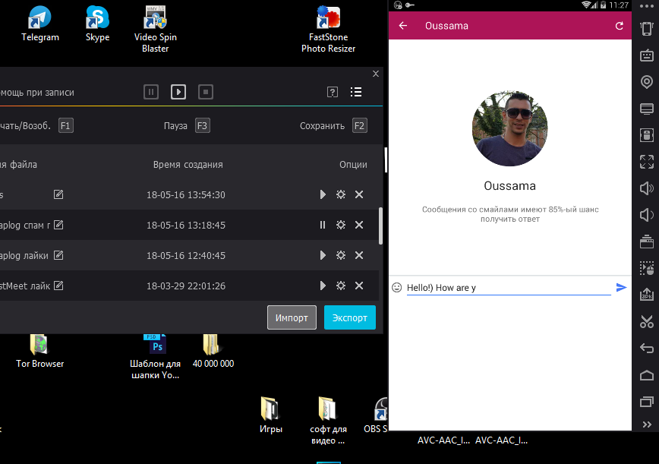Click the send message arrow icon
Image resolution: width=659 pixels, height=464 pixels.
click(621, 288)
